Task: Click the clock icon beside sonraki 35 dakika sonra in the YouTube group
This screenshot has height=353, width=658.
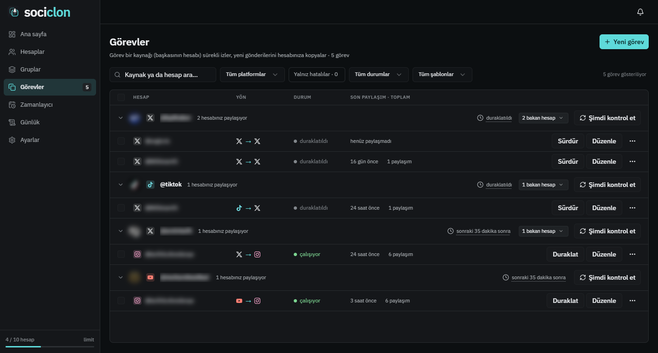Action: pos(506,277)
